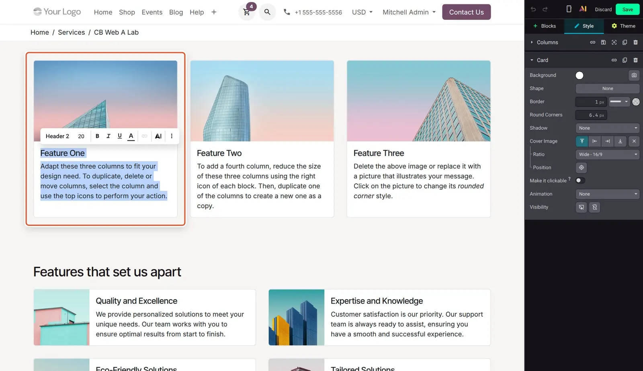Open the Blog menu item
This screenshot has width=643, height=371.
pyautogui.click(x=176, y=12)
